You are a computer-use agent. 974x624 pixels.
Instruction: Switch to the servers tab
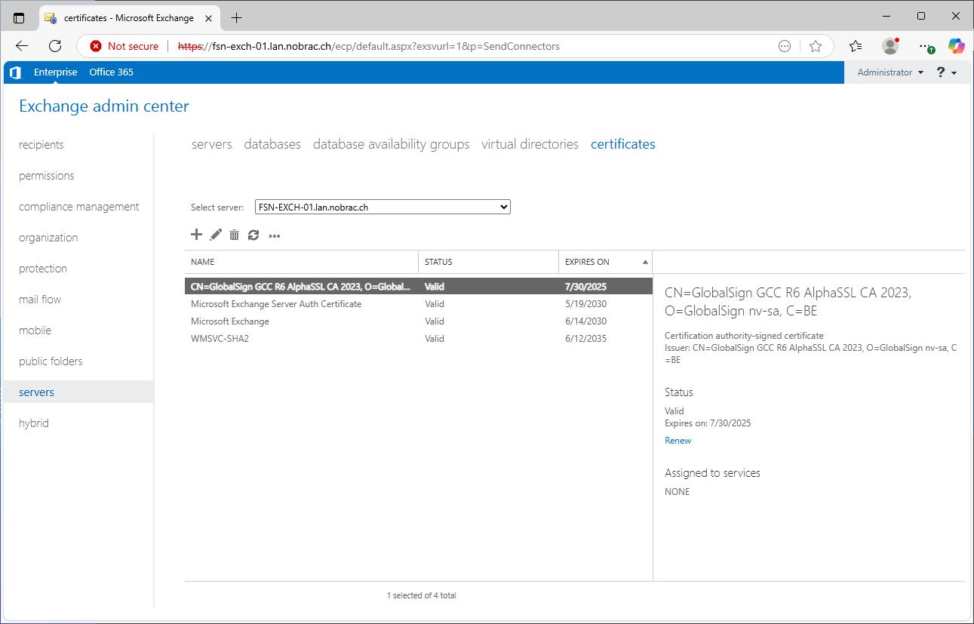pos(212,144)
